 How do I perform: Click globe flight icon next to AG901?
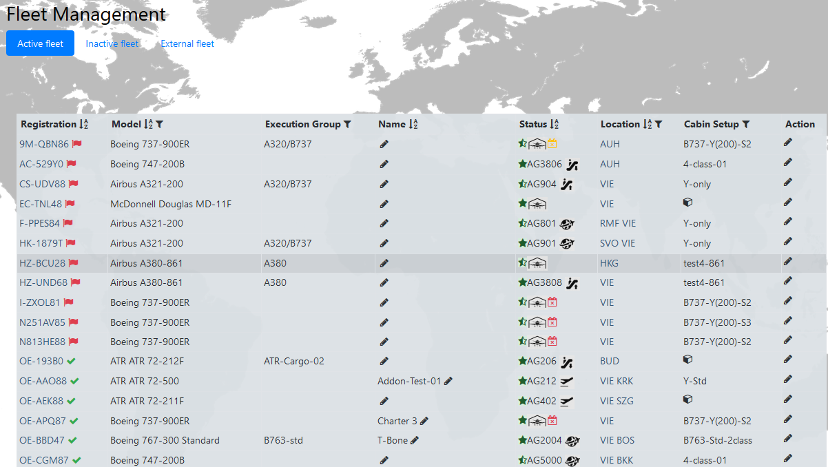pos(568,244)
